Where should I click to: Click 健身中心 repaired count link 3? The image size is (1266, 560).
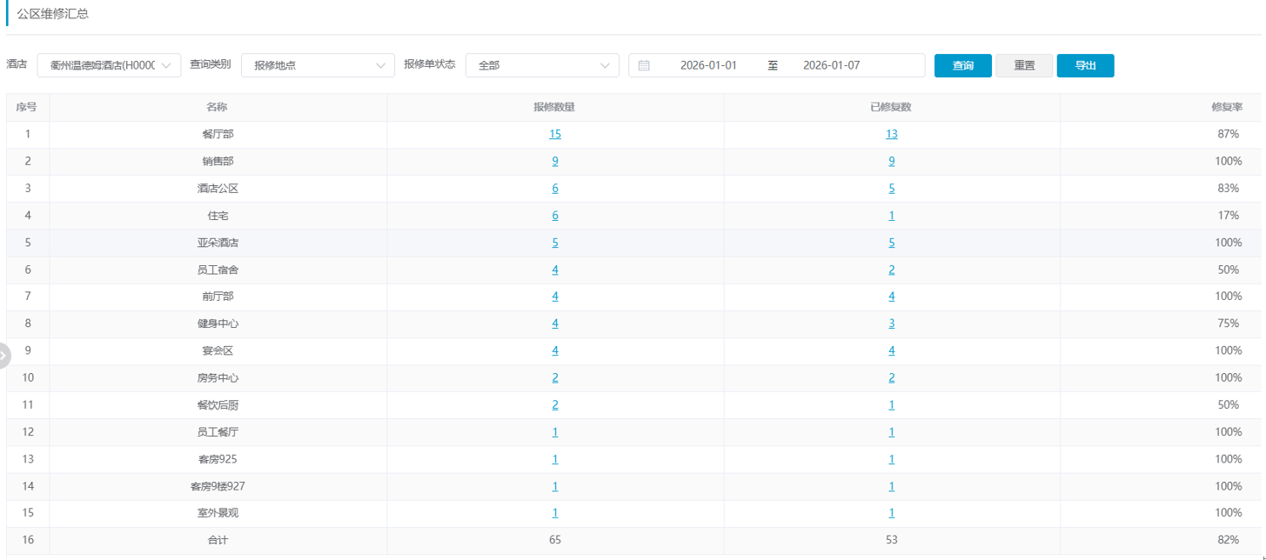coord(891,323)
